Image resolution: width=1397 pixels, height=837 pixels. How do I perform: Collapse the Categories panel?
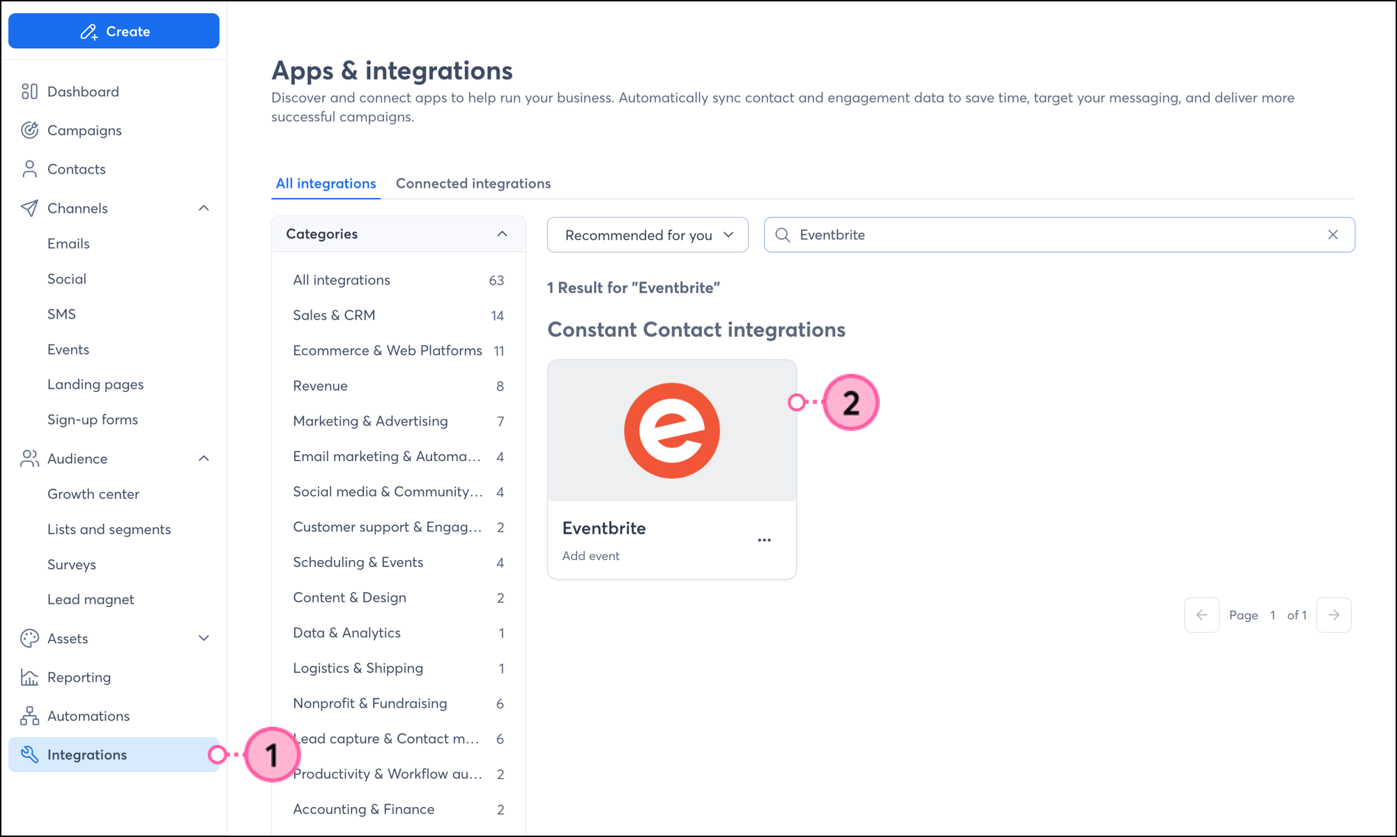(502, 234)
